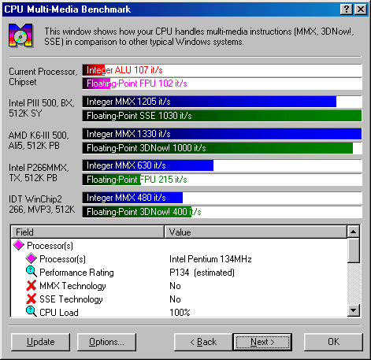The height and width of the screenshot is (360, 371).
Task: Select the SSE Technology row label
Action: (71, 299)
